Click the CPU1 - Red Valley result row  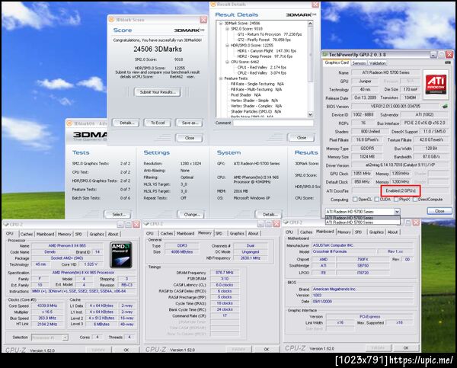[262, 67]
